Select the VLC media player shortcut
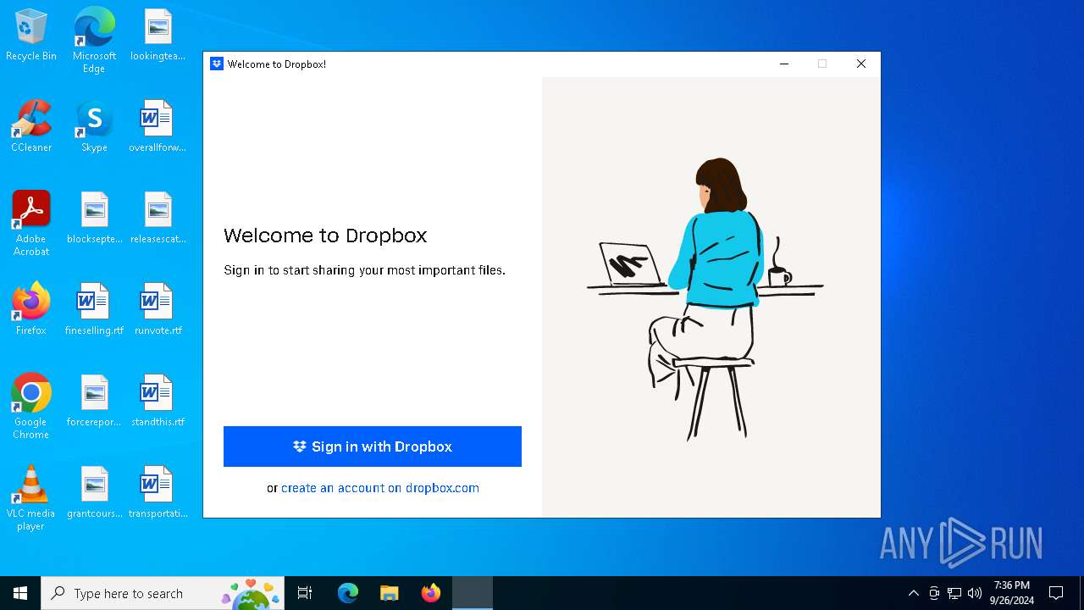The width and height of the screenshot is (1084, 610). (31, 498)
